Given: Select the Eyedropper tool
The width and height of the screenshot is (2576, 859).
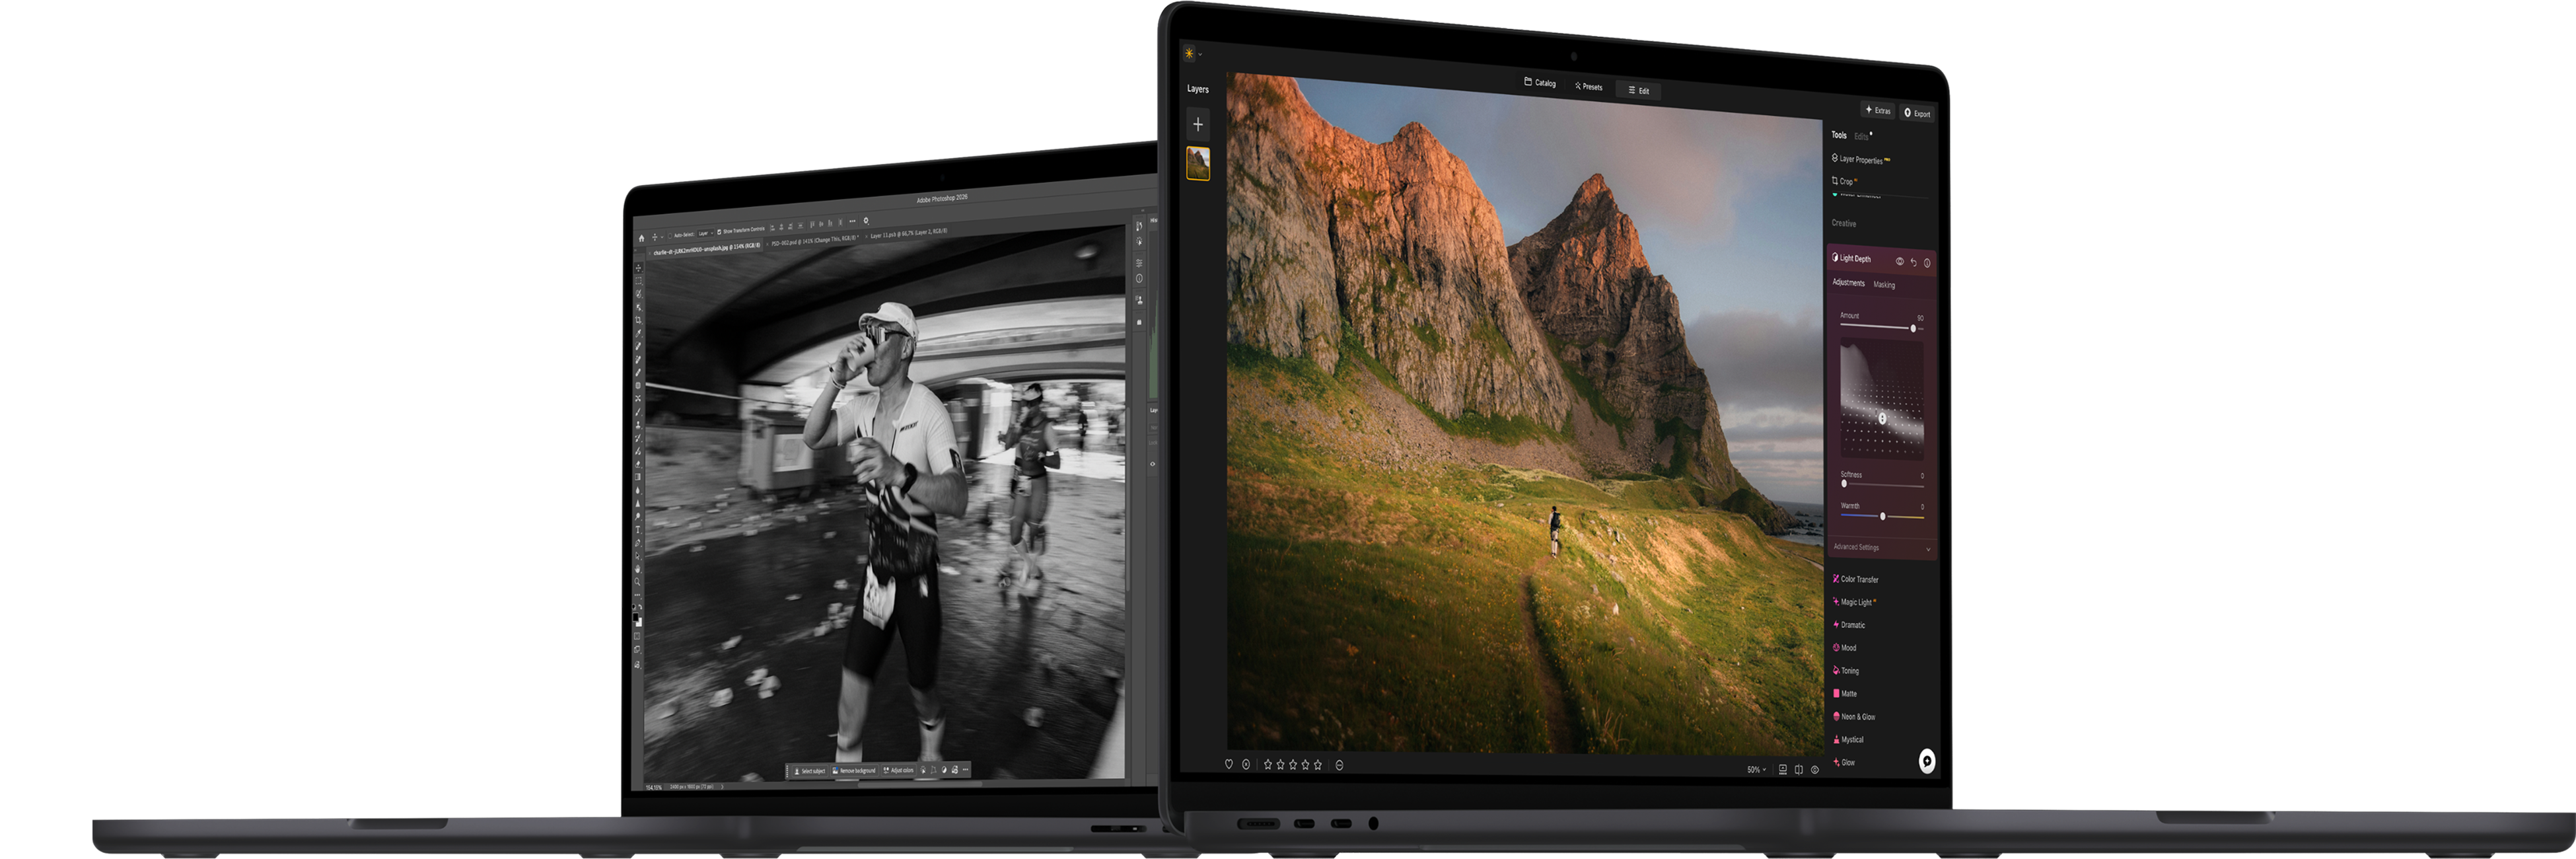Looking at the screenshot, I should (639, 333).
